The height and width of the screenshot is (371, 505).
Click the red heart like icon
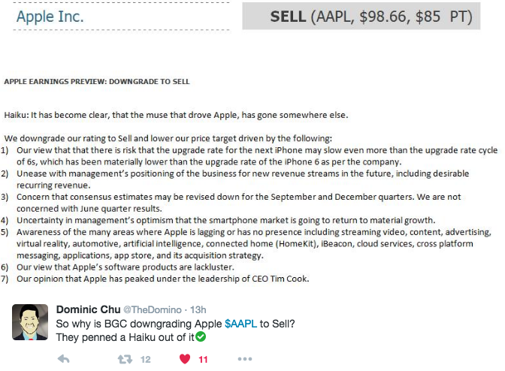pos(185,359)
